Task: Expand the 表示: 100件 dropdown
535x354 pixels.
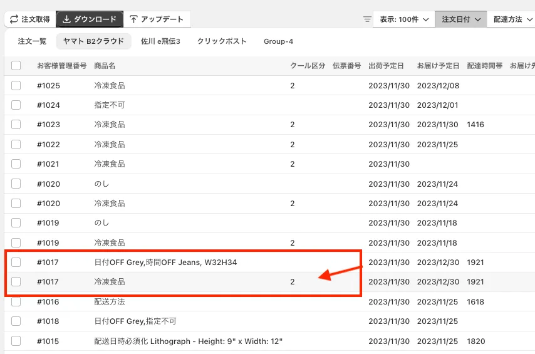Action: pyautogui.click(x=403, y=19)
